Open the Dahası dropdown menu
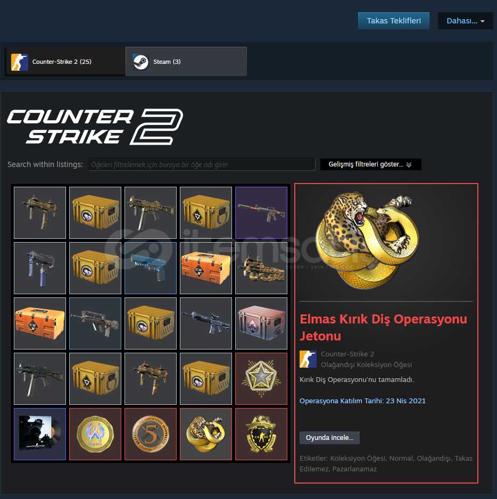This screenshot has width=497, height=499. tap(465, 21)
